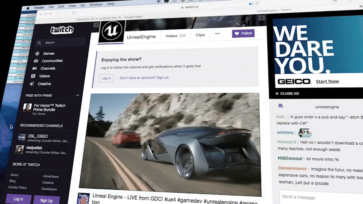Image resolution: width=363 pixels, height=204 pixels.
Task: Open the Games link in the sidebar
Action: coord(48,54)
